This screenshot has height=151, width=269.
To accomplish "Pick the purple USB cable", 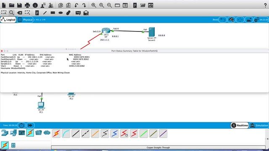I will pyautogui.click(x=163, y=133).
